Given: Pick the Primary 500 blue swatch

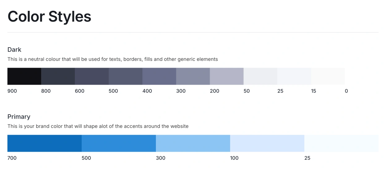Looking at the screenshot, I should (118, 143).
